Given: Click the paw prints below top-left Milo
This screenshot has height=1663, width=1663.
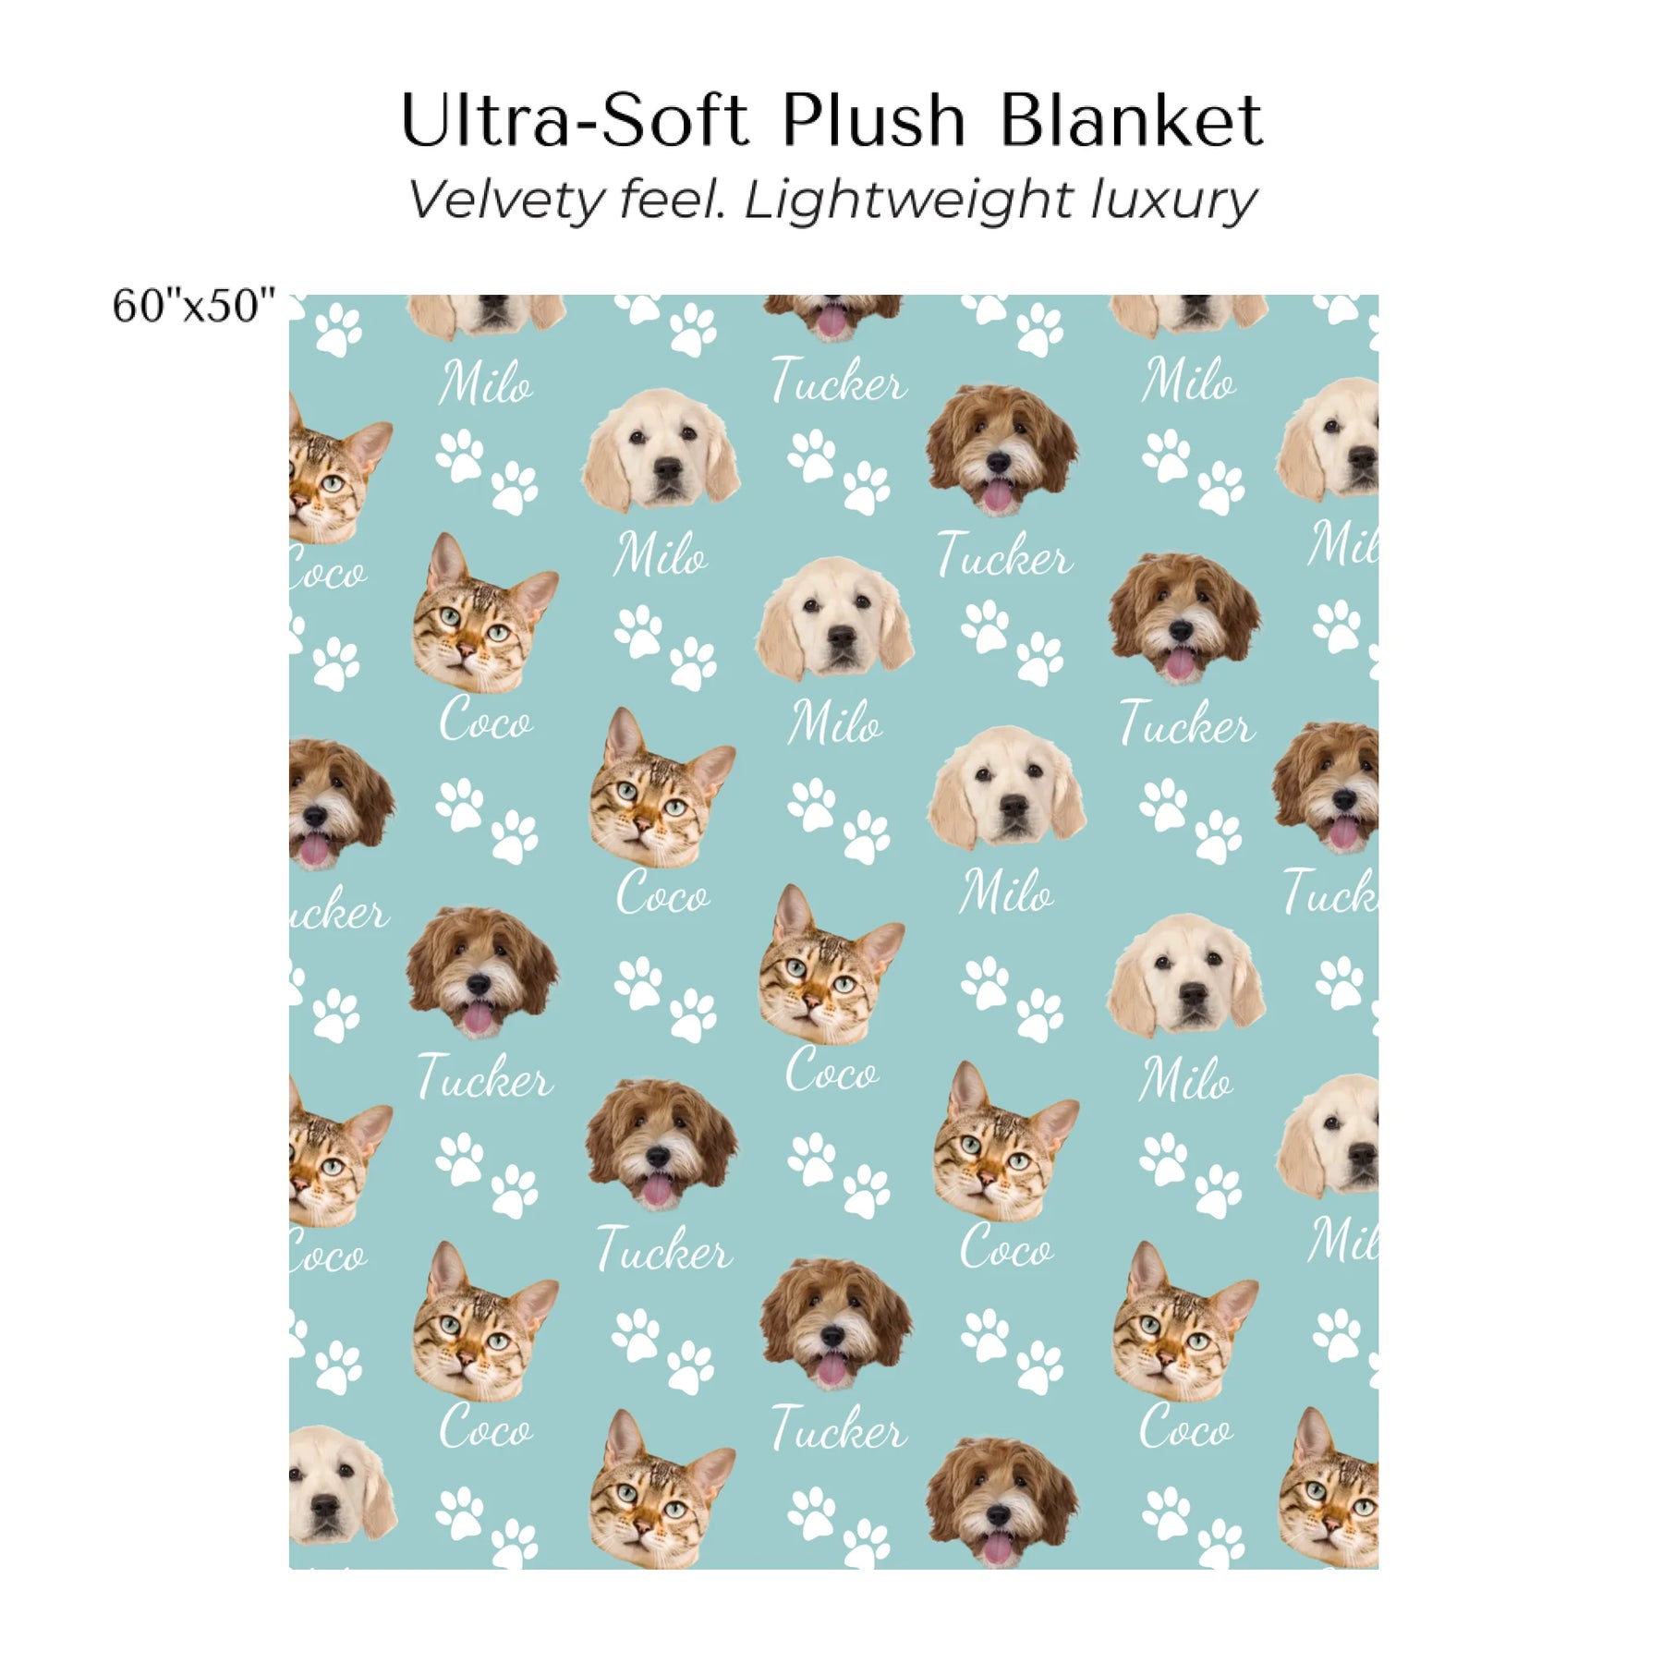Looking at the screenshot, I should tap(487, 471).
